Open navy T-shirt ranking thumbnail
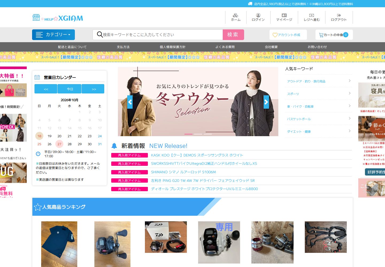This screenshot has height=267, width=385. tap(59, 244)
